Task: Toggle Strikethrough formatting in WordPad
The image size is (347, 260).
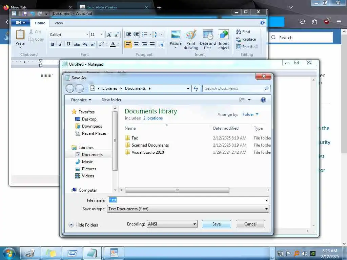Action: [x=77, y=44]
